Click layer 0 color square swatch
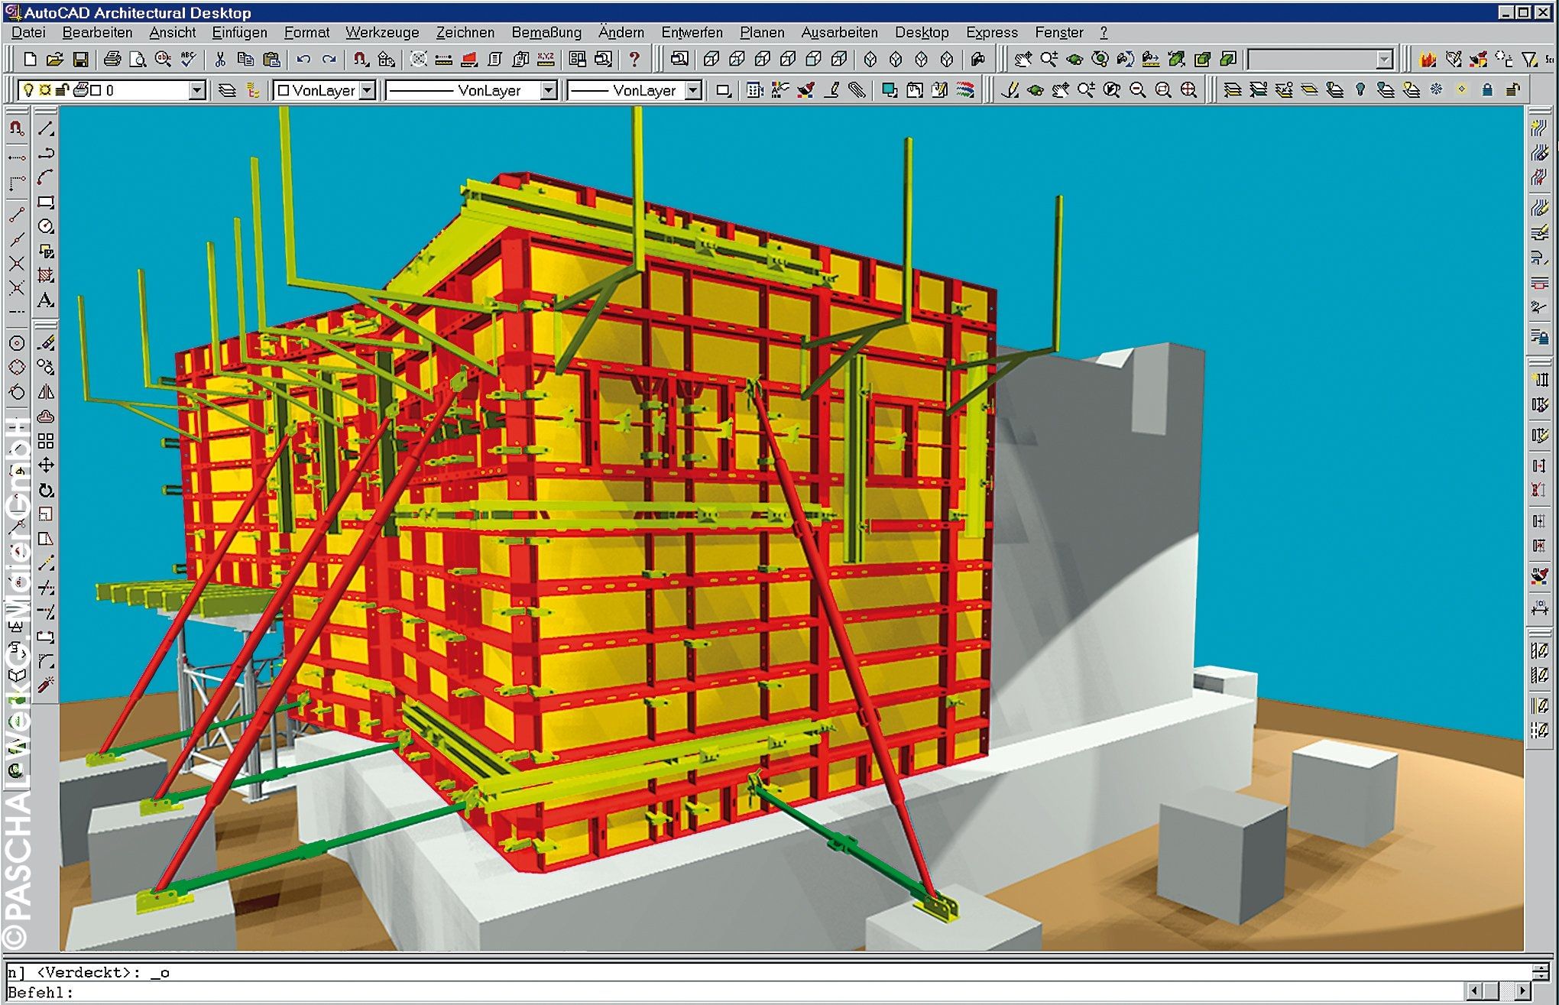The width and height of the screenshot is (1559, 1005). pyautogui.click(x=96, y=90)
